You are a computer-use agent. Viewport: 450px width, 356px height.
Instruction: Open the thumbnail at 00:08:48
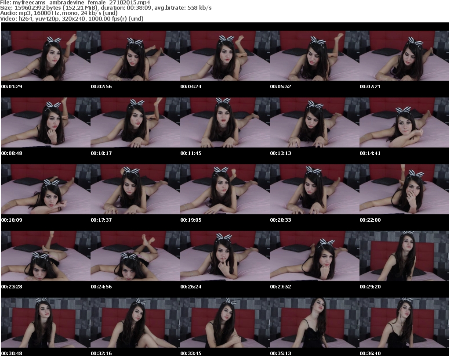[46, 122]
